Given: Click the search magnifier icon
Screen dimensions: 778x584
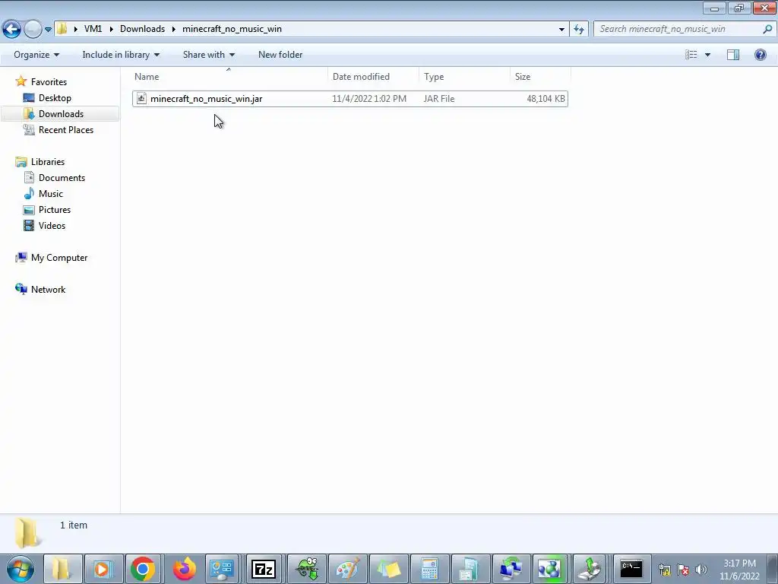Looking at the screenshot, I should (767, 29).
